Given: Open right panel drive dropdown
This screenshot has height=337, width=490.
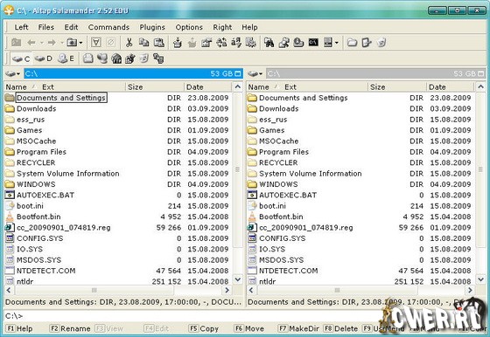Looking at the screenshot, I should [x=255, y=74].
